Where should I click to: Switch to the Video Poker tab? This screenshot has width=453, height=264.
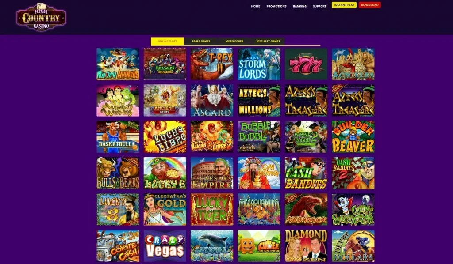point(234,41)
